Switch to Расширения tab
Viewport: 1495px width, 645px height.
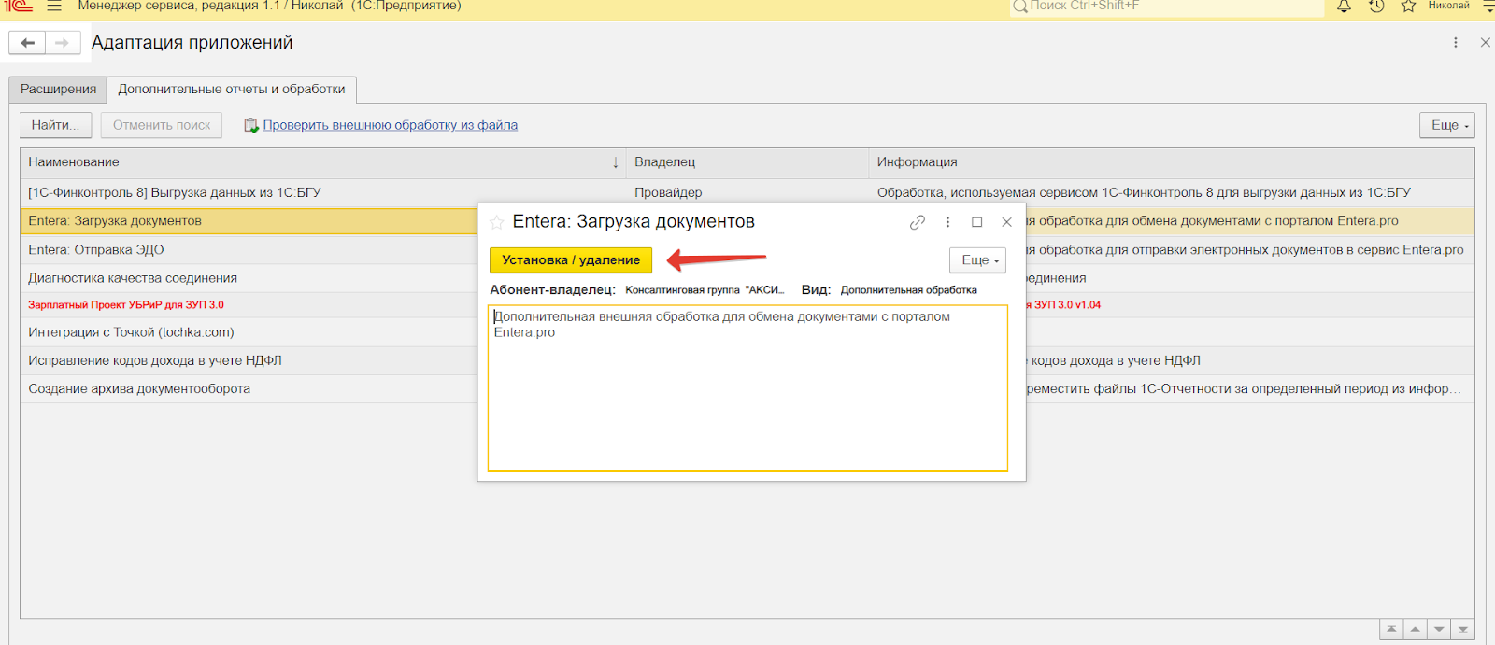[58, 90]
